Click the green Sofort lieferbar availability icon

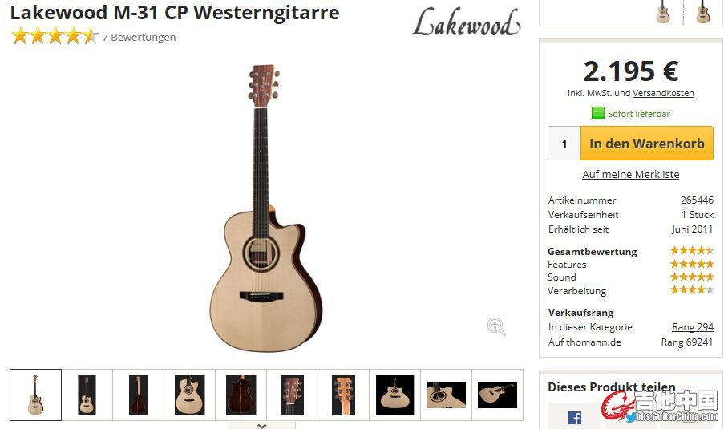point(598,113)
